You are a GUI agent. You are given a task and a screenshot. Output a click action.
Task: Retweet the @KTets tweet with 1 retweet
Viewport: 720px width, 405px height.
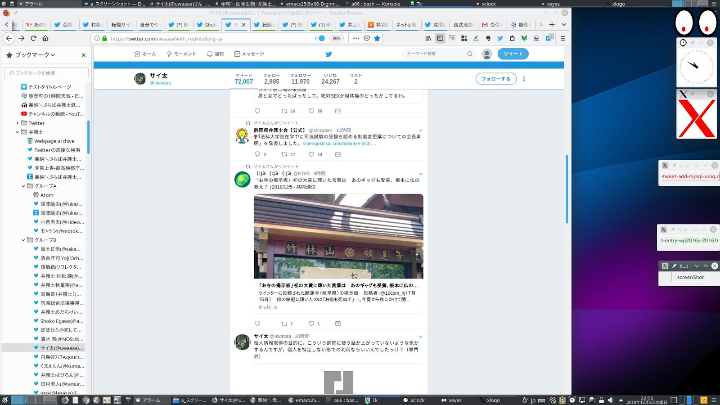point(284,324)
